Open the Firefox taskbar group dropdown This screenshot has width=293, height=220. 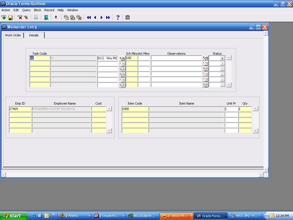pos(89,216)
